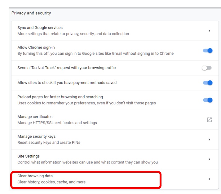221x194 pixels.
Task: Click the Allow Chrome sign-in label
Action: pos(36,48)
